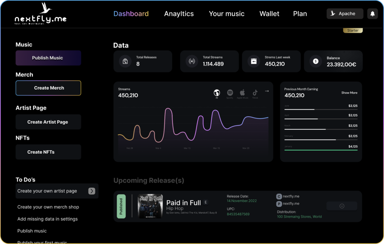Click Show More in earnings panel
Viewport: 384px width, 244px height.
[x=349, y=93]
